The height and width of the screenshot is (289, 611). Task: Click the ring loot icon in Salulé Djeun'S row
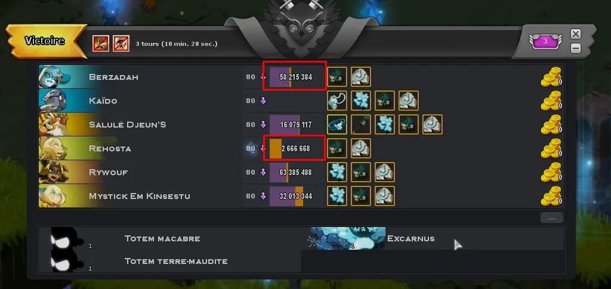[x=337, y=125]
